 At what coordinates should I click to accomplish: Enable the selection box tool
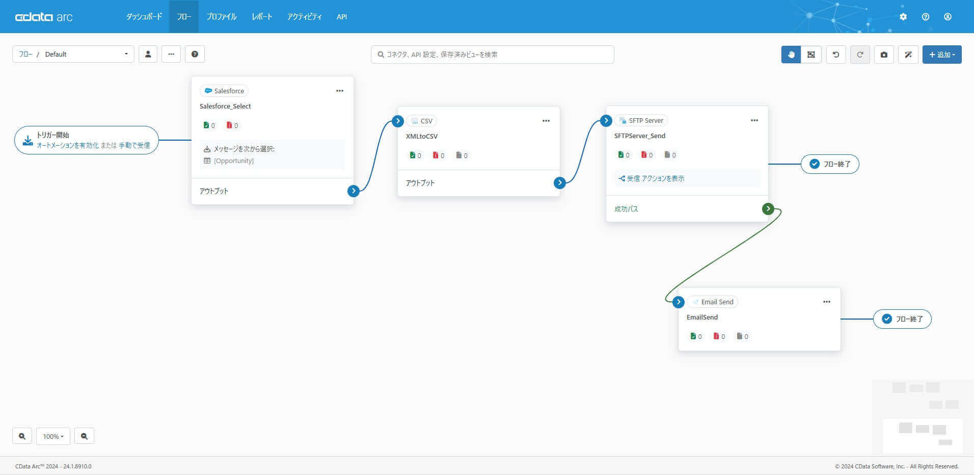811,55
